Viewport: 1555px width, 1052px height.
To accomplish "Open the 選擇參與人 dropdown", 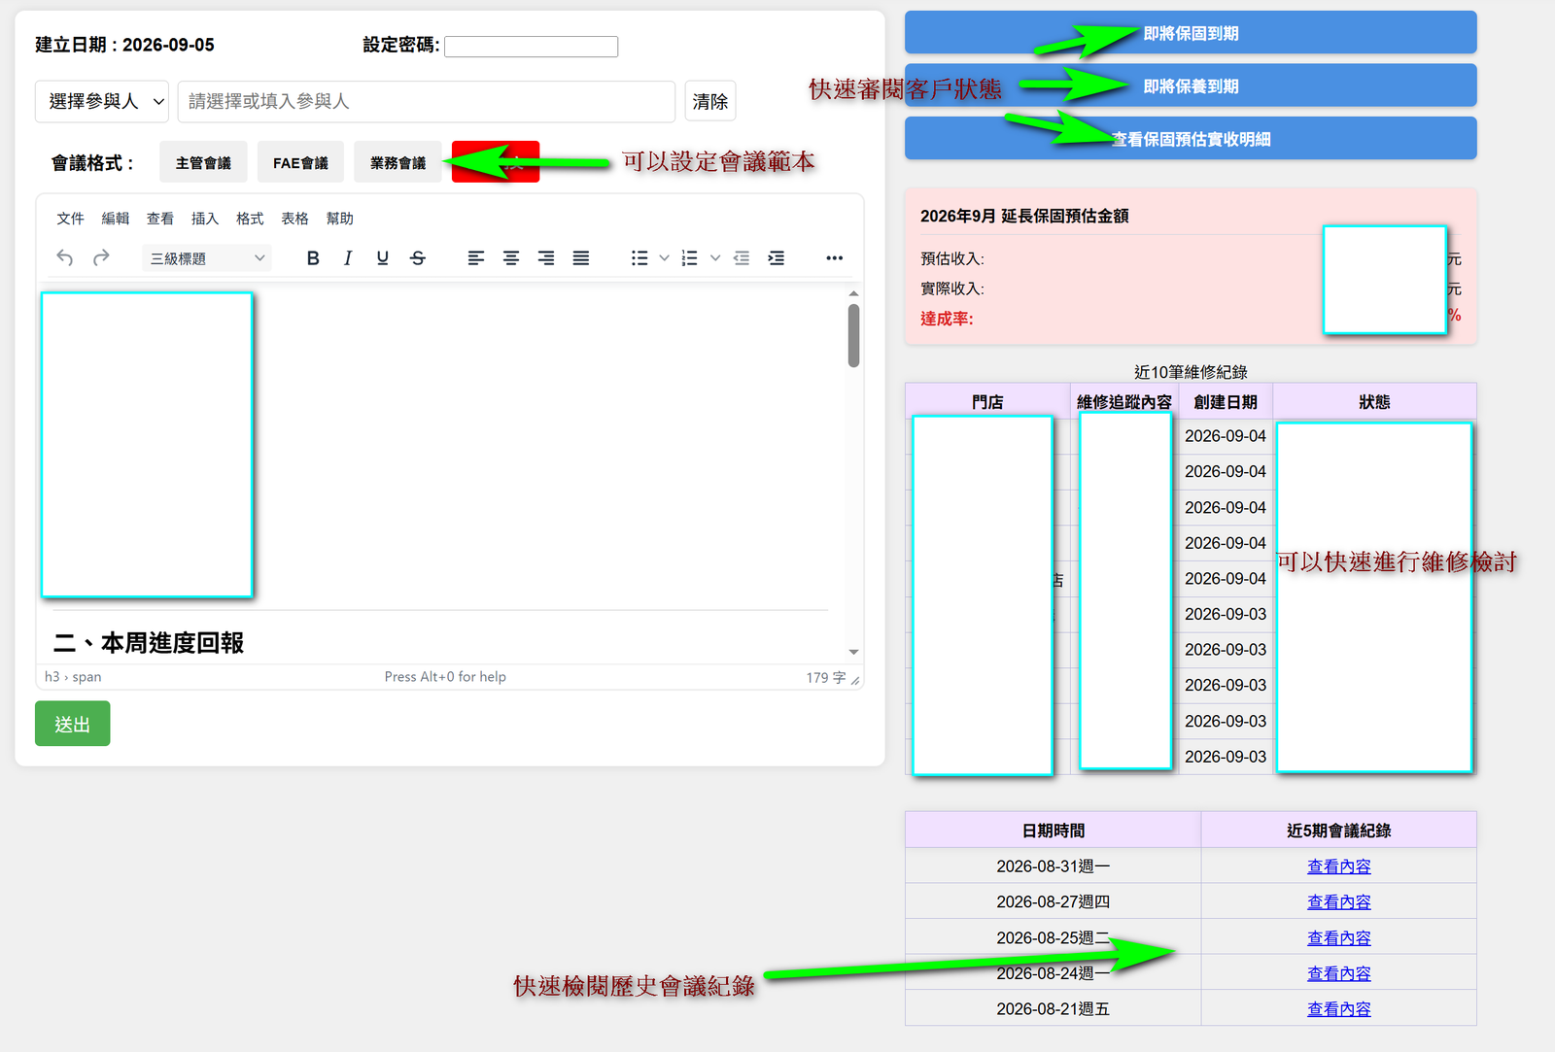I will click(x=102, y=101).
